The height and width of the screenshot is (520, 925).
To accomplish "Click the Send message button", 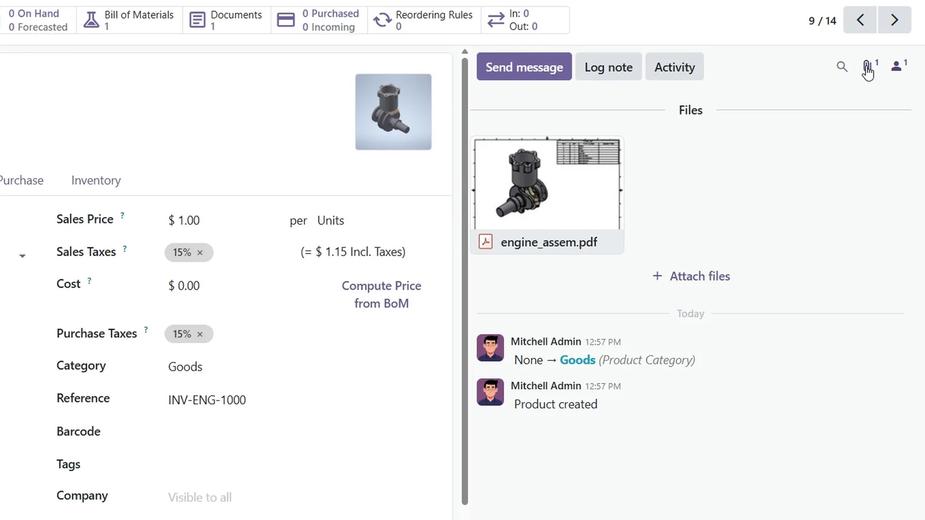I will 524,66.
